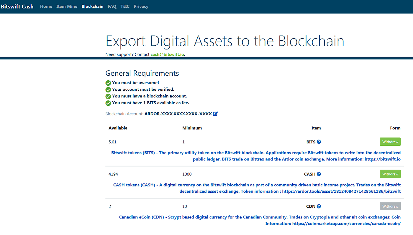Screen dimensions: 413x235
Task: Edit the blockchain account address icon
Action: tap(215, 114)
